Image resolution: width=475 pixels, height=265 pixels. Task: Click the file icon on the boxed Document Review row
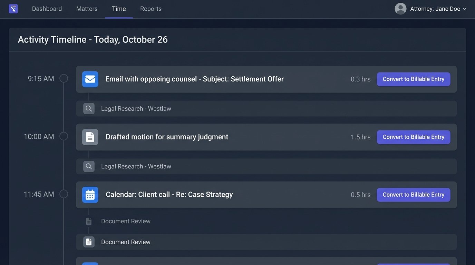click(89, 242)
